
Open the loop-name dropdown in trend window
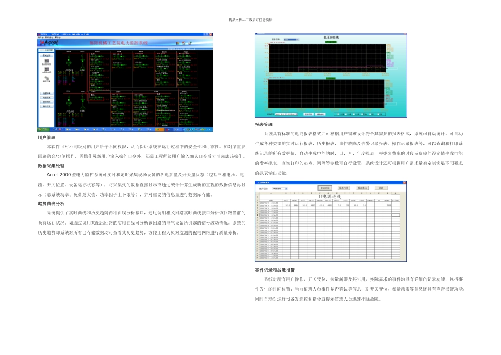pyautogui.click(x=292, y=40)
